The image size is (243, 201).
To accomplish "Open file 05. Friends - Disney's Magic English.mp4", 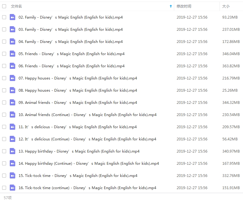I will coord(72,54).
